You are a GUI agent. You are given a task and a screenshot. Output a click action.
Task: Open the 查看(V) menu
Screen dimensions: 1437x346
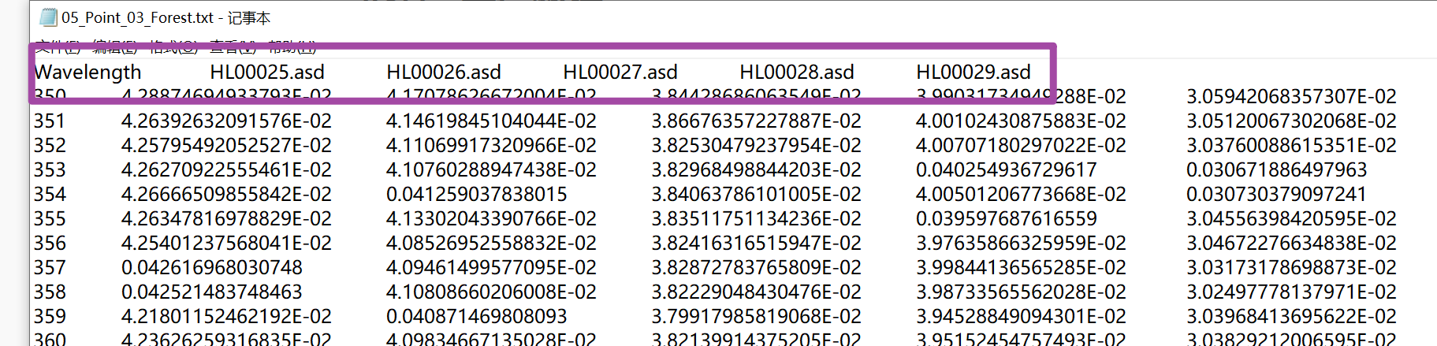tap(233, 47)
